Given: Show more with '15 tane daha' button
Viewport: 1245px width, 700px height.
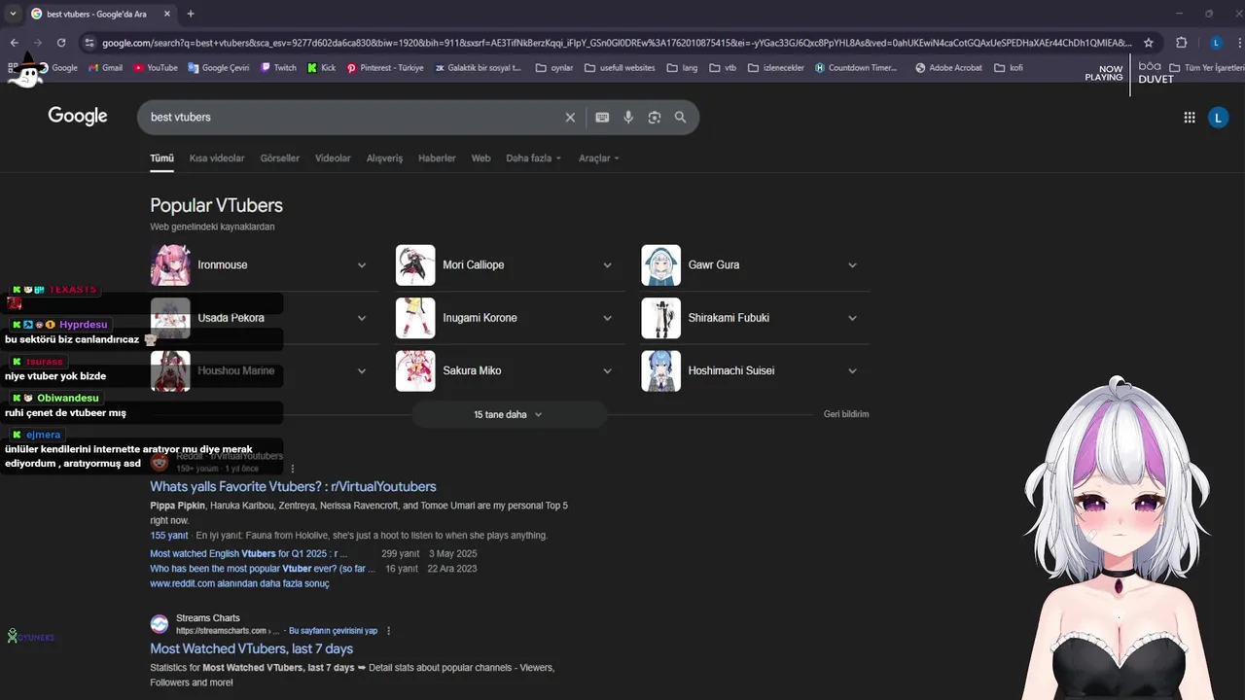Looking at the screenshot, I should click(509, 414).
